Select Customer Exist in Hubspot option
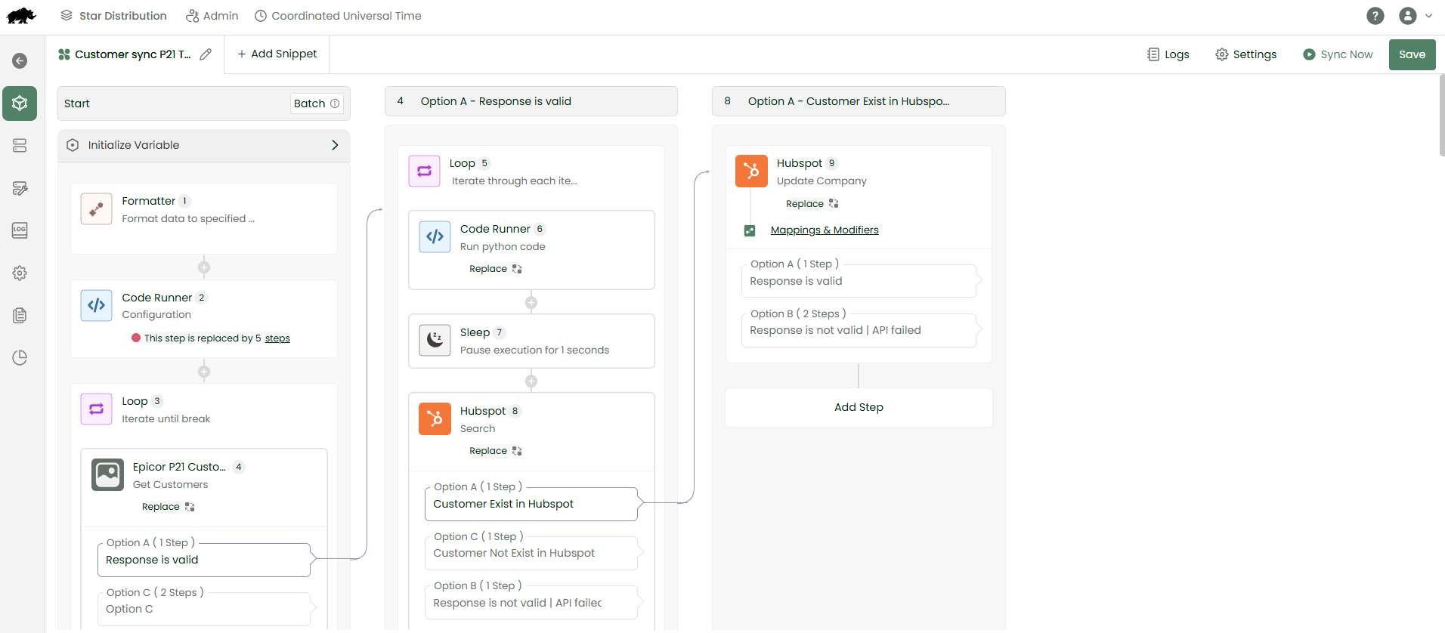This screenshot has width=1445, height=633. pos(531,504)
